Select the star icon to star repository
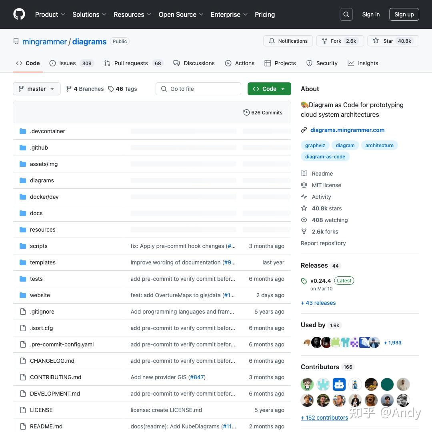 pyautogui.click(x=376, y=40)
